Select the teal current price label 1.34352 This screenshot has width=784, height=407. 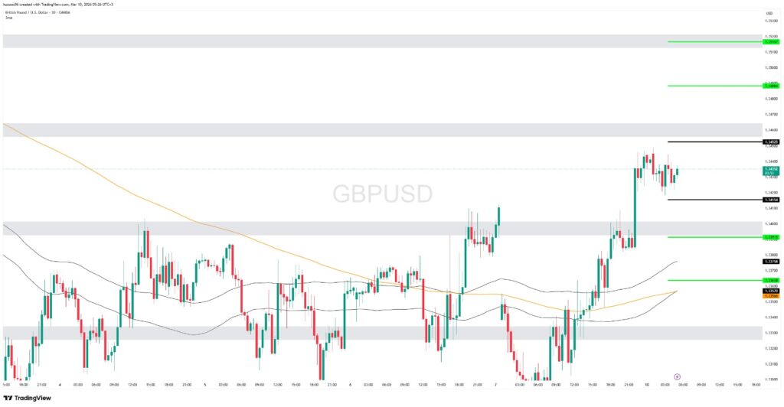click(771, 169)
